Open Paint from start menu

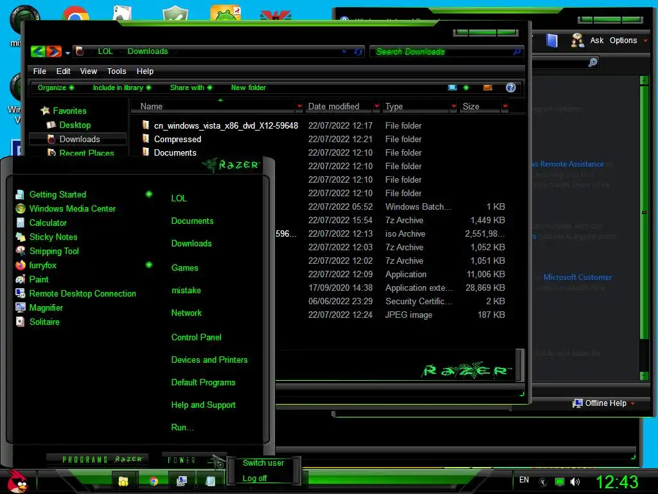[x=39, y=279]
